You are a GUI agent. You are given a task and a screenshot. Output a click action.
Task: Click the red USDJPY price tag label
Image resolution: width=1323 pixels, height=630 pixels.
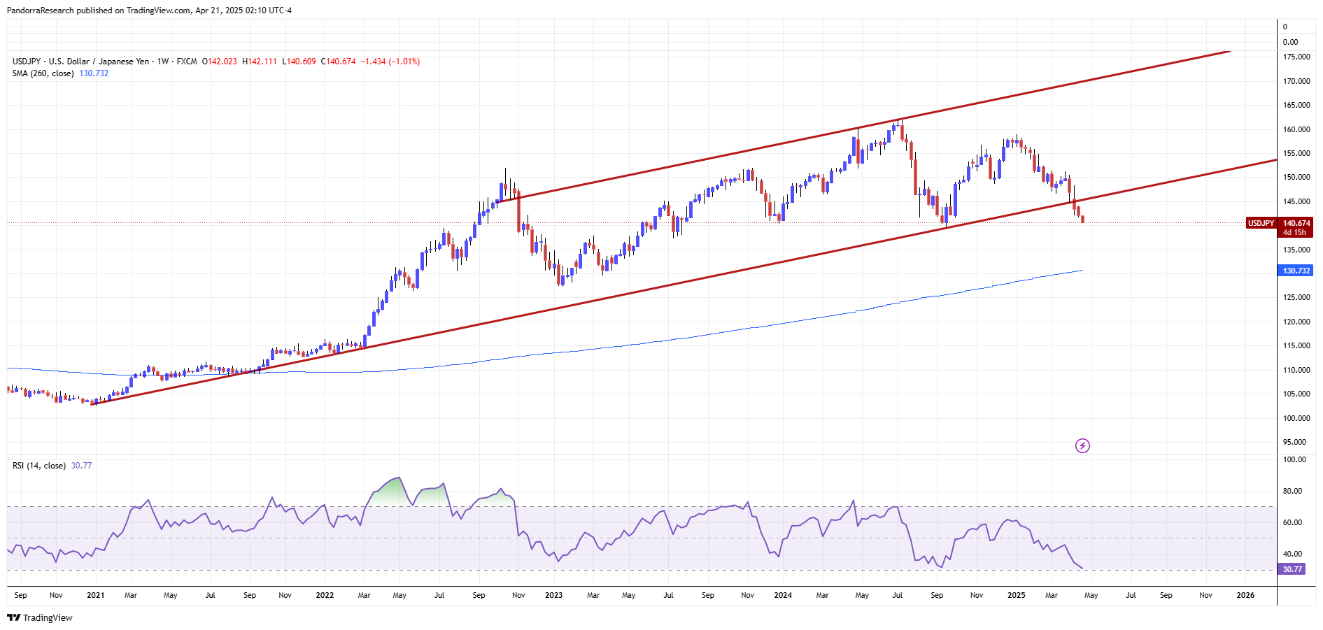(1261, 223)
